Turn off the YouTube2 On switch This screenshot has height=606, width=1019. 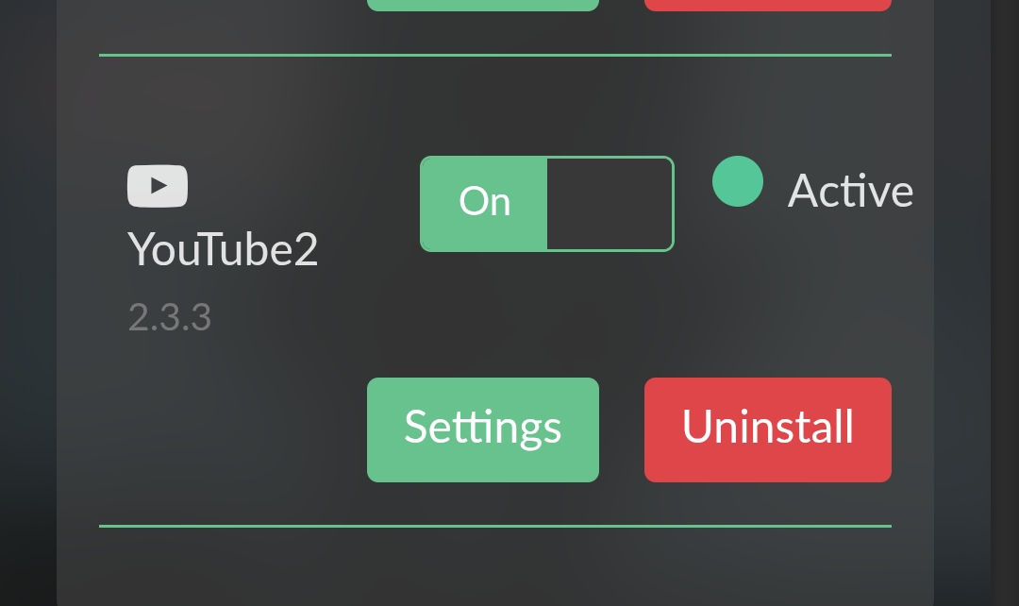point(546,204)
